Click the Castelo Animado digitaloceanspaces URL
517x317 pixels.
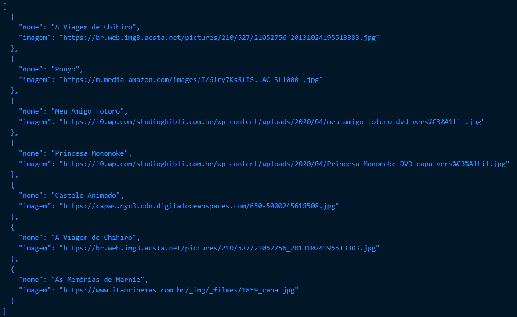pyautogui.click(x=199, y=206)
